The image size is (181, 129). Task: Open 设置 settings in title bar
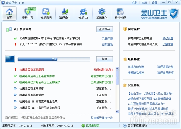coord(154,3)
